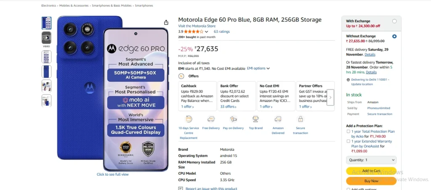Click the Amazon Delivered icon
Viewport: 431px width, 190px height.
[278, 119]
